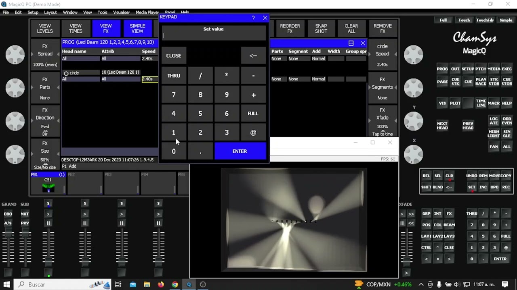Click the S select button above PB1's fader

48,203
